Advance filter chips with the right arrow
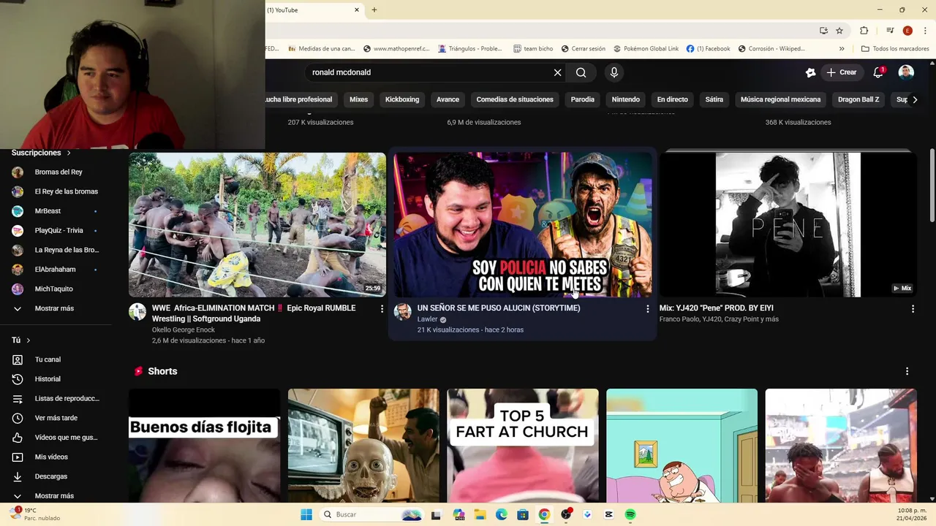This screenshot has width=936, height=526. point(914,99)
